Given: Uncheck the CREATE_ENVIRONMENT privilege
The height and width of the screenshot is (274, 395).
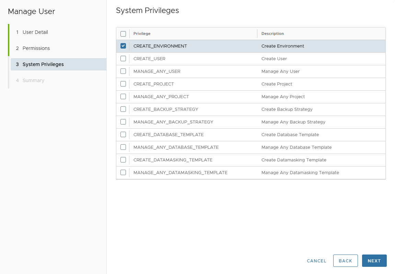Looking at the screenshot, I should coord(123,45).
